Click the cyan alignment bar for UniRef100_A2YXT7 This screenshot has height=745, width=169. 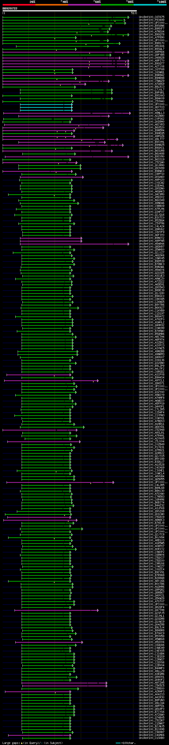pyautogui.click(x=46, y=110)
